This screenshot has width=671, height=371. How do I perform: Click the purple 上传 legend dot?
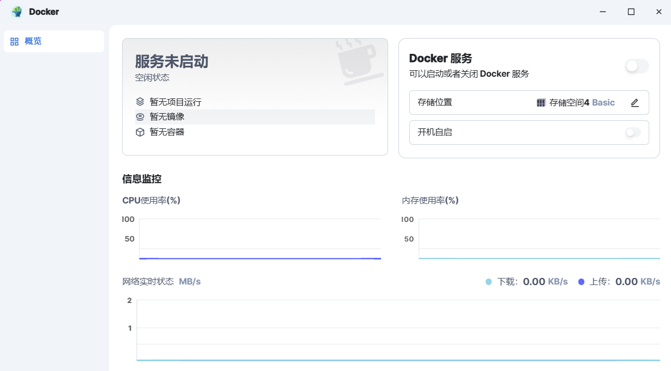point(581,282)
